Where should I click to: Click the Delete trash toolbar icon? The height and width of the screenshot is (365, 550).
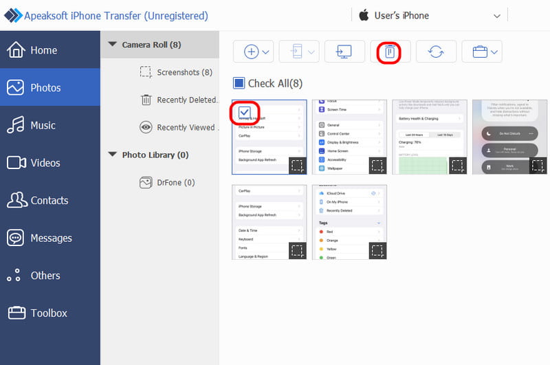pyautogui.click(x=390, y=52)
